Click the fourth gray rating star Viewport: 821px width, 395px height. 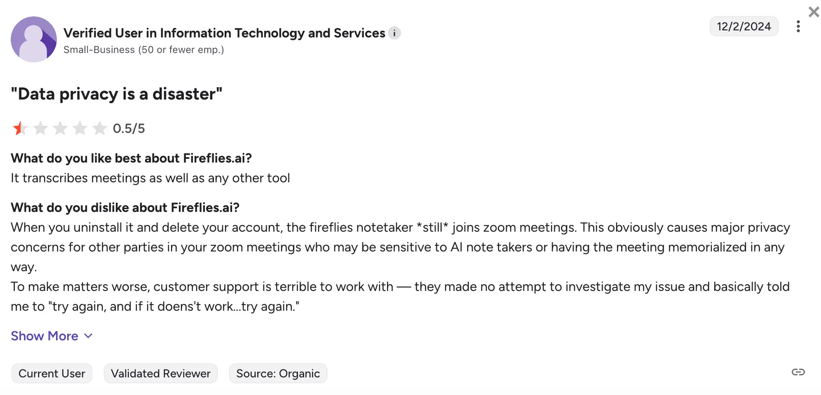[x=80, y=128]
